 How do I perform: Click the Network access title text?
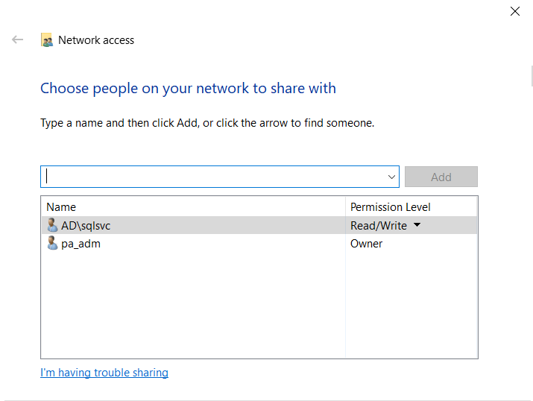click(96, 40)
